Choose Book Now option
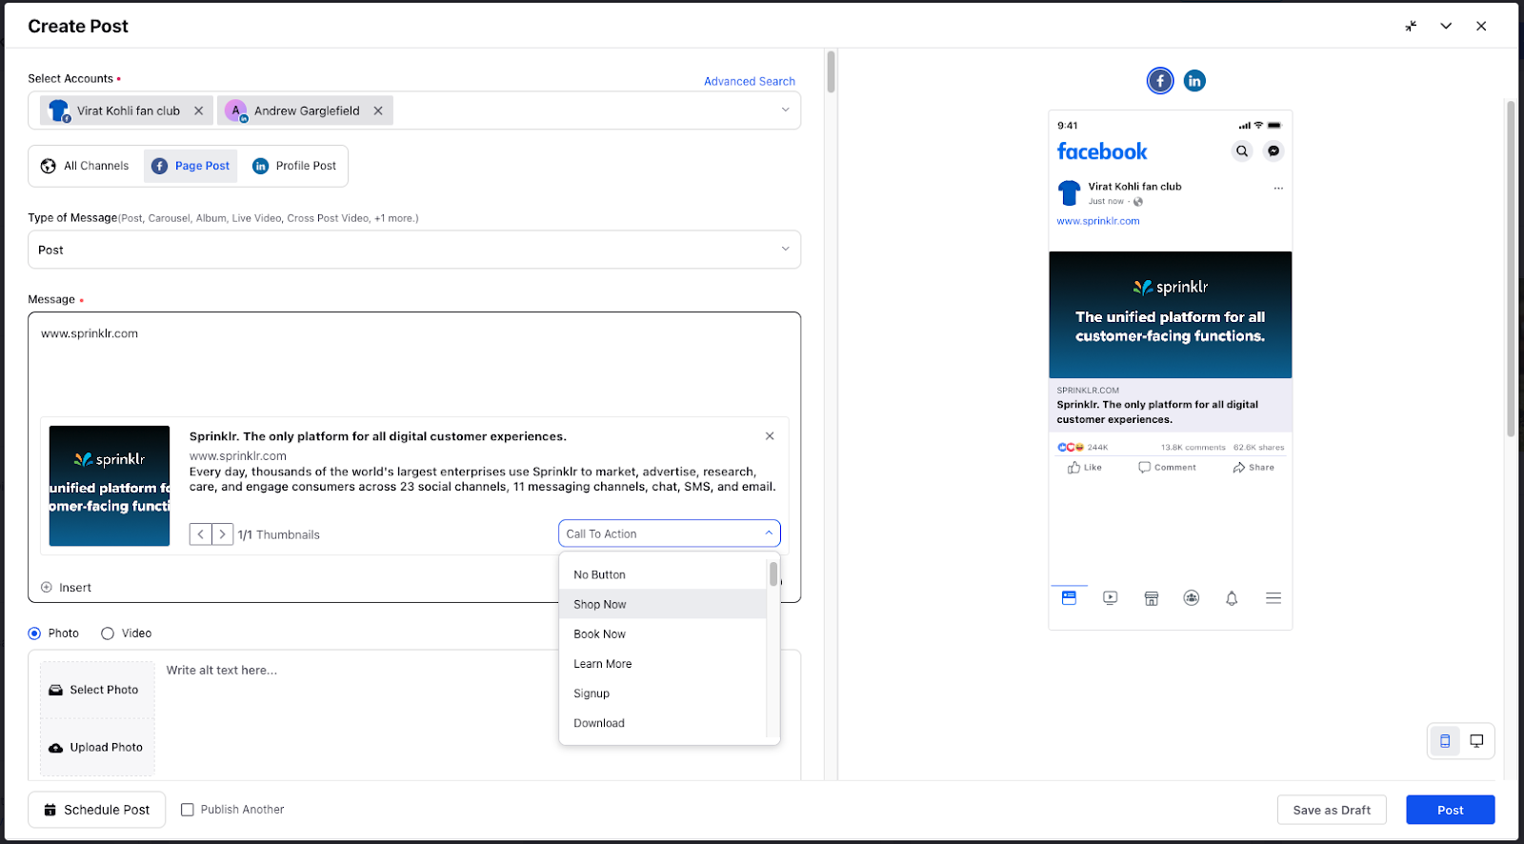 (x=663, y=633)
